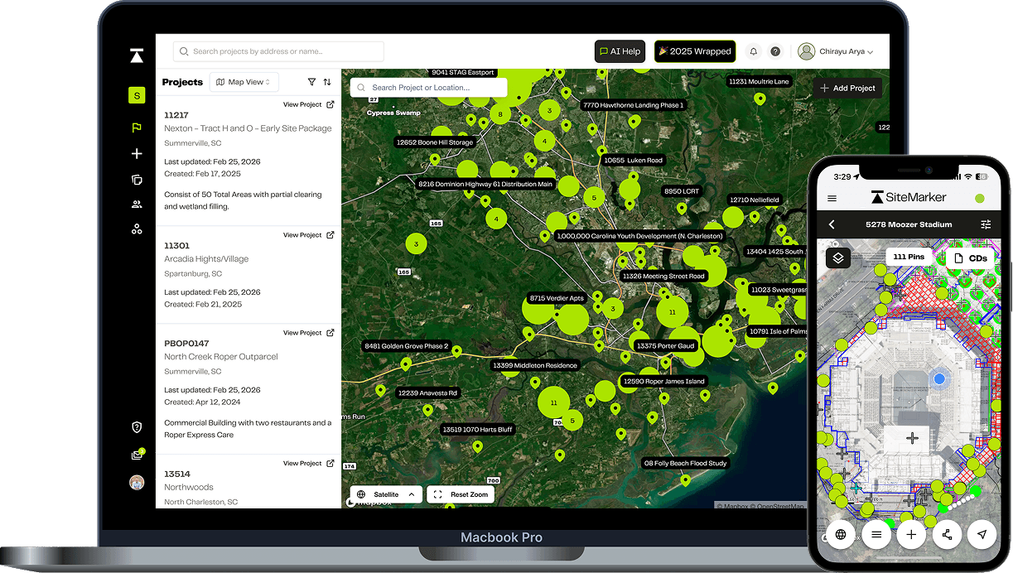Image resolution: width=1013 pixels, height=573 pixels.
Task: Open the AI Help menu item
Action: point(620,51)
